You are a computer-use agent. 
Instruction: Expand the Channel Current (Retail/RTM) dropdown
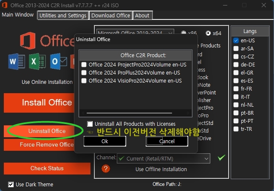click(164, 158)
